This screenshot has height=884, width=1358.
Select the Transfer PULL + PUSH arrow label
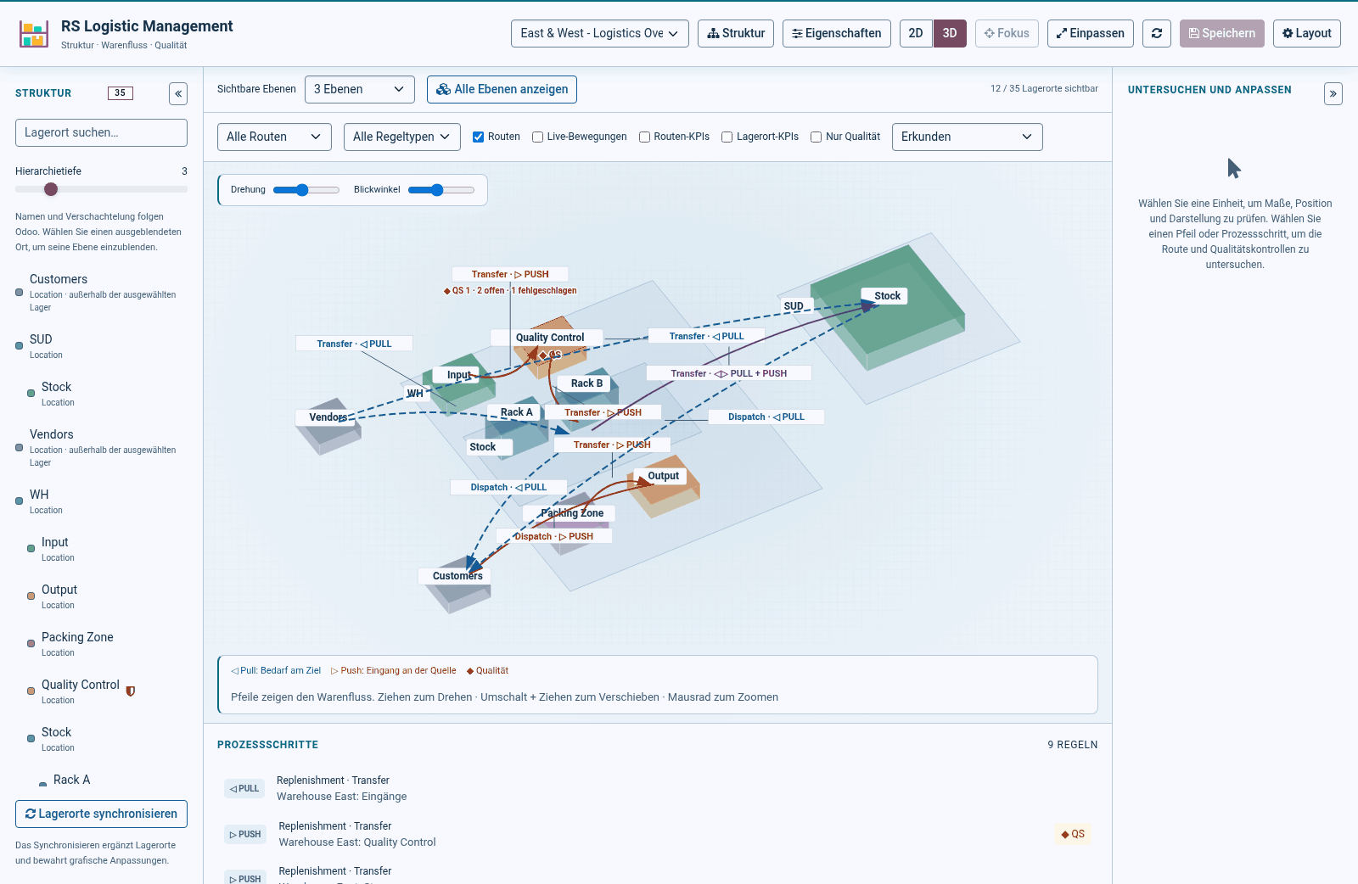pyautogui.click(x=729, y=373)
